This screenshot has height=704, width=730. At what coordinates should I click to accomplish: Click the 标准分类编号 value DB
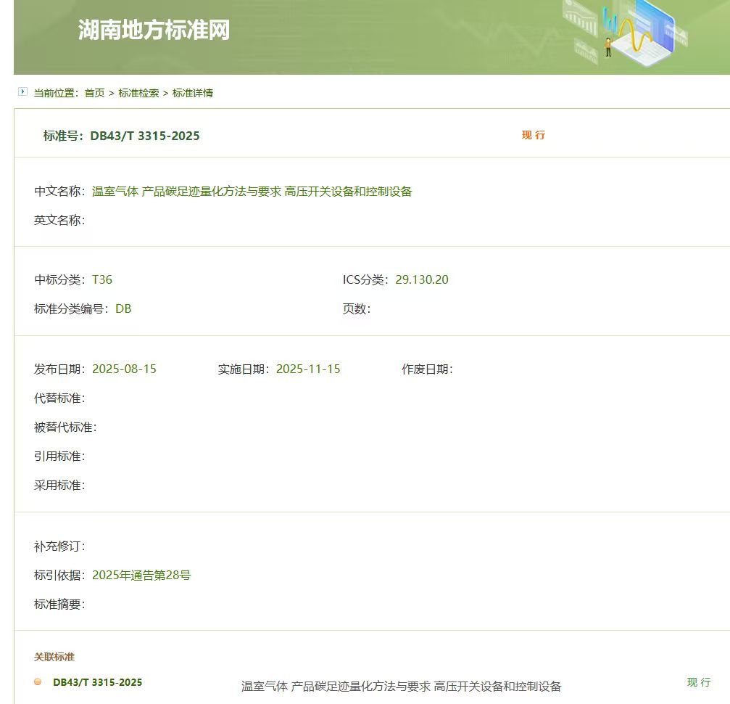click(x=123, y=308)
